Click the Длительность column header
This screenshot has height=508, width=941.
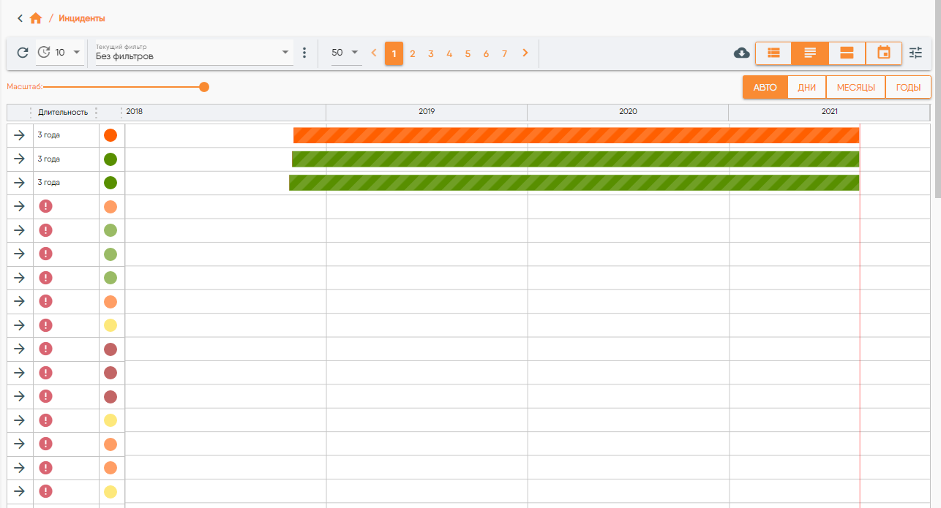[63, 112]
